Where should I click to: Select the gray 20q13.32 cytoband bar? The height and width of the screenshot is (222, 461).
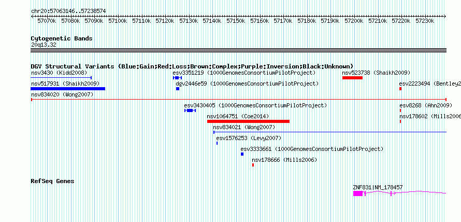pyautogui.click(x=239, y=50)
